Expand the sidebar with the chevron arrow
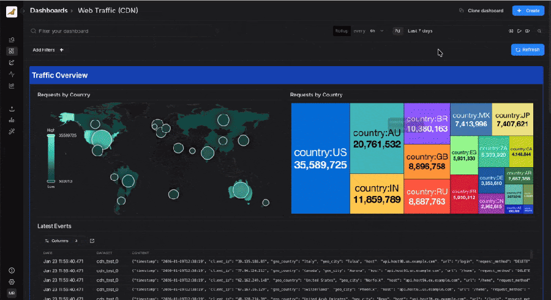This screenshot has height=300, width=551. [23, 11]
